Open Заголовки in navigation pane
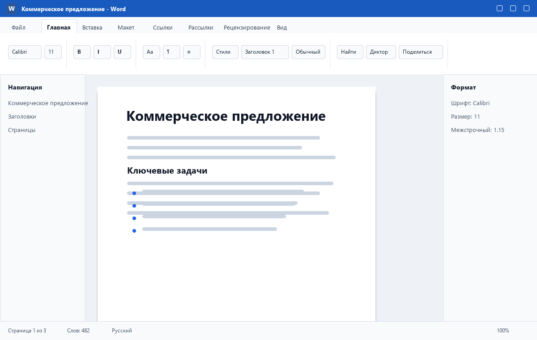This screenshot has height=340, width=537. pos(22,116)
